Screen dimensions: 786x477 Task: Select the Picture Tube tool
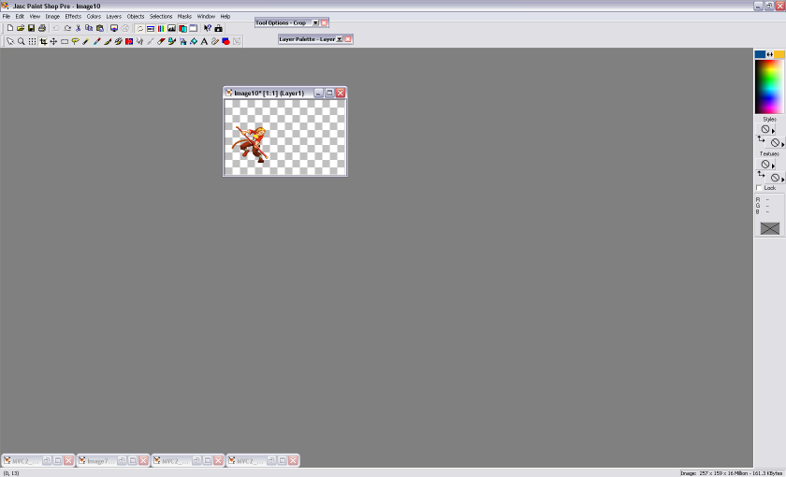[172, 41]
